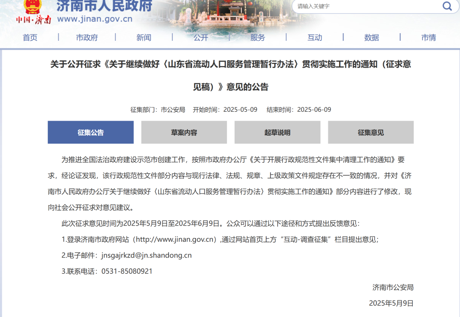This screenshot has width=460, height=317.
Task: Click the 济南市公安局 signature text
Action: [x=393, y=287]
